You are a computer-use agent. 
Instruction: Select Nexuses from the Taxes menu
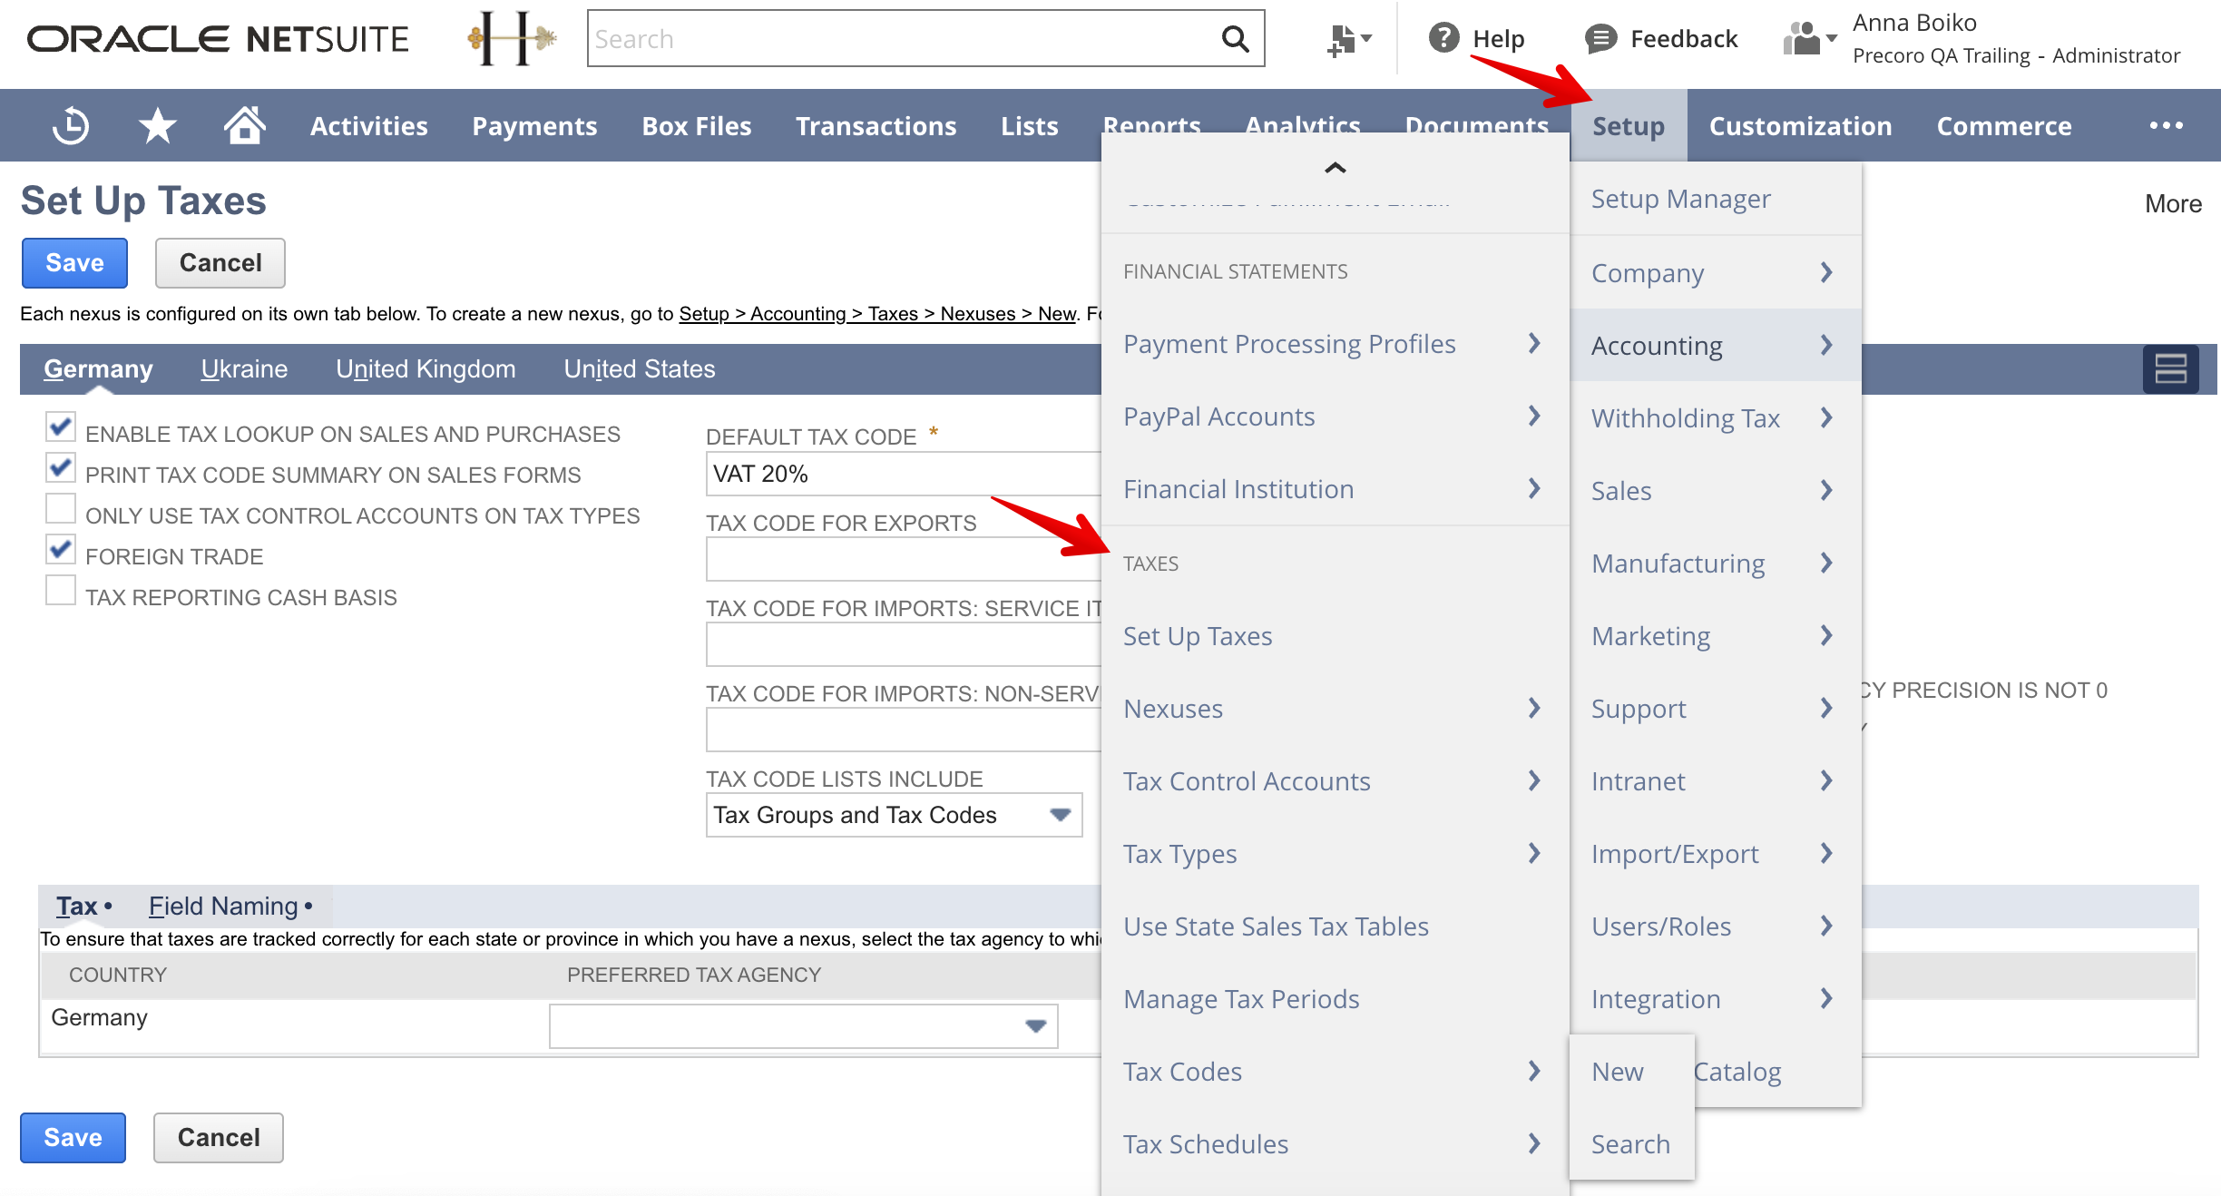click(1173, 709)
